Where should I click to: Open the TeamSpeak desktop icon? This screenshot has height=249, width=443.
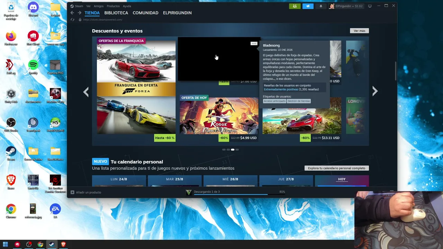pyautogui.click(x=33, y=124)
